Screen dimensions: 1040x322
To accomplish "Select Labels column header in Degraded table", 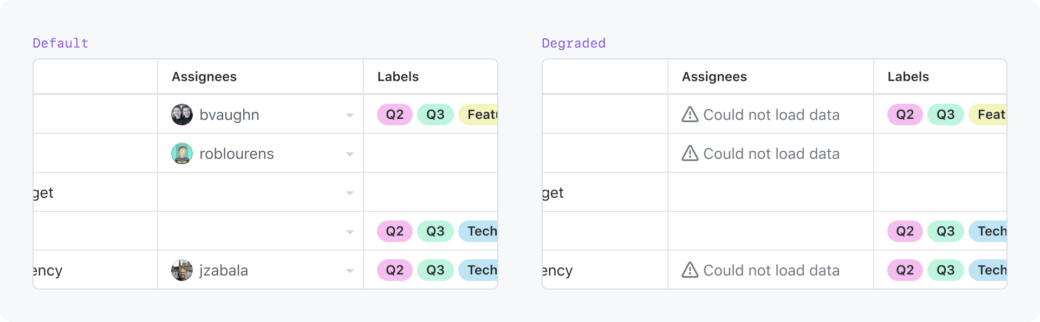I will pos(908,77).
